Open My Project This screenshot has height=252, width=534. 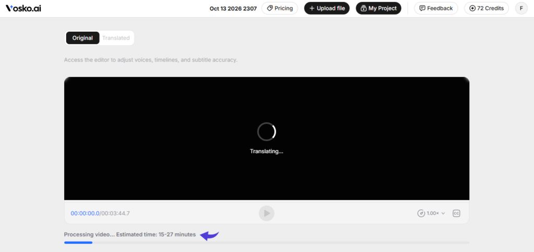[379, 8]
